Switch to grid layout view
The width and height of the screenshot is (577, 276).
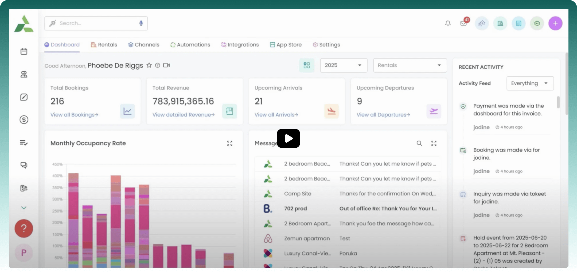click(306, 65)
